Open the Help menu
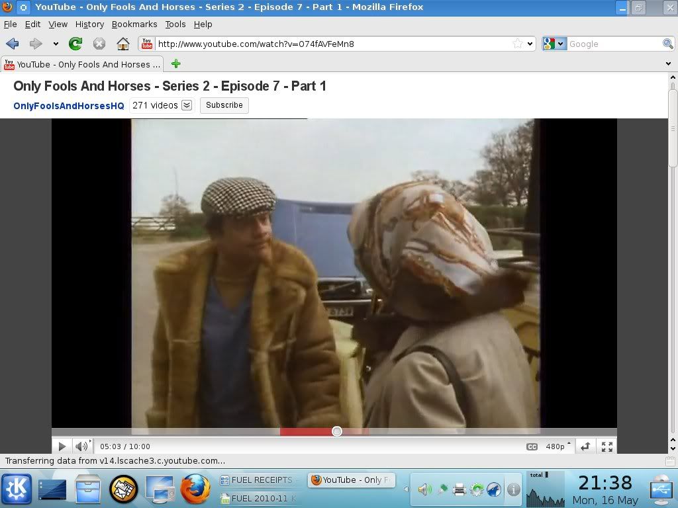 tap(203, 24)
